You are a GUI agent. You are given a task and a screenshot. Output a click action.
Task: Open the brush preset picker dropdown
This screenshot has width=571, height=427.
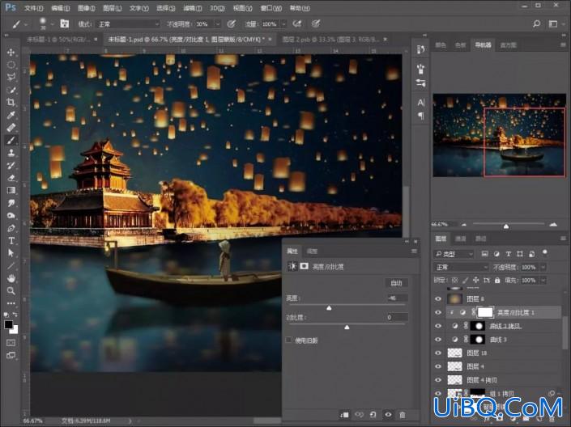(x=53, y=24)
